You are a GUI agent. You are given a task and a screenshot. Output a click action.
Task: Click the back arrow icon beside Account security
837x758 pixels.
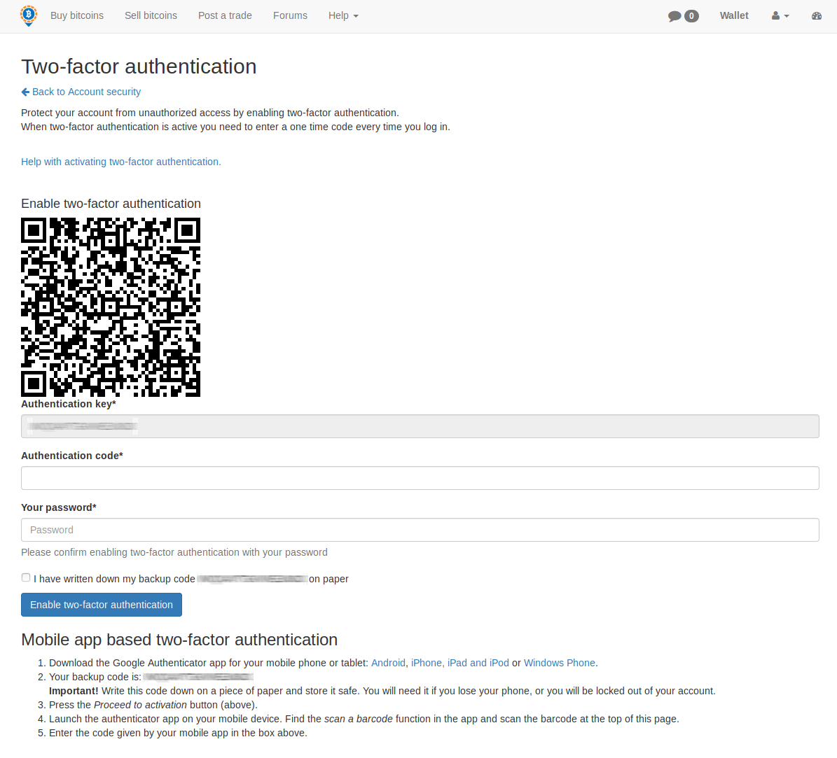[25, 92]
